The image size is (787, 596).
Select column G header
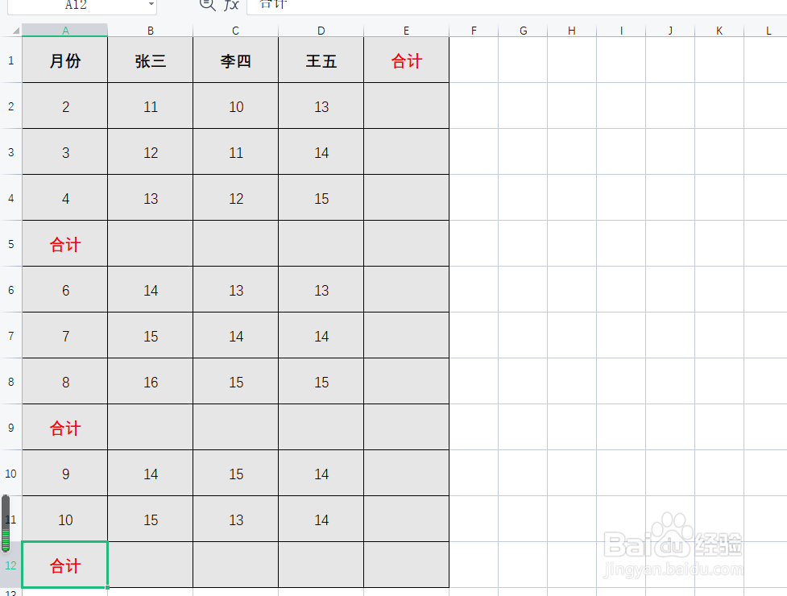[x=523, y=30]
